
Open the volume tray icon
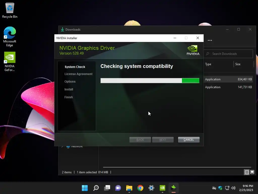(233, 188)
